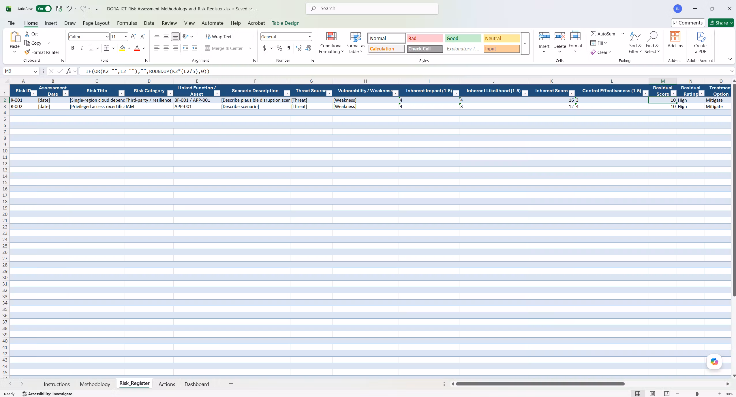The image size is (736, 397).
Task: Click the Insert Function fx icon
Action: click(x=69, y=71)
